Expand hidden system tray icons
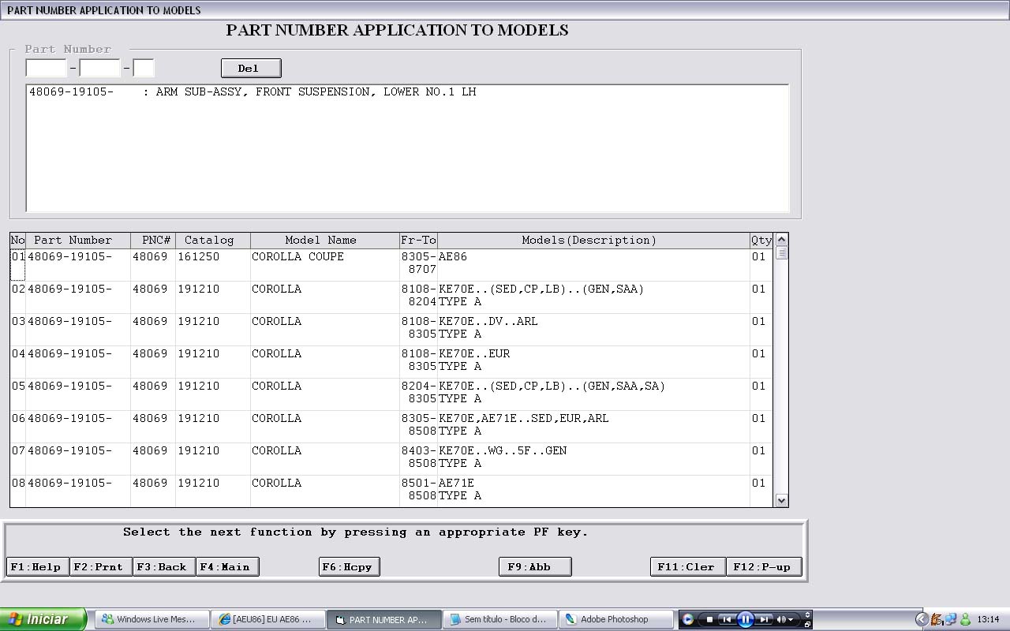This screenshot has width=1010, height=631. (x=921, y=619)
